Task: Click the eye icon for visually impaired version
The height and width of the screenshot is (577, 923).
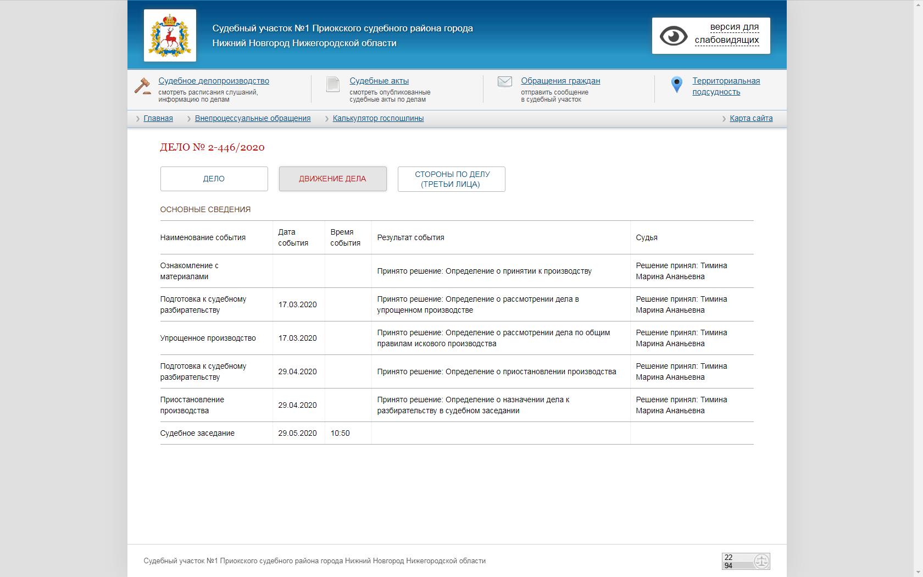Action: pyautogui.click(x=674, y=36)
